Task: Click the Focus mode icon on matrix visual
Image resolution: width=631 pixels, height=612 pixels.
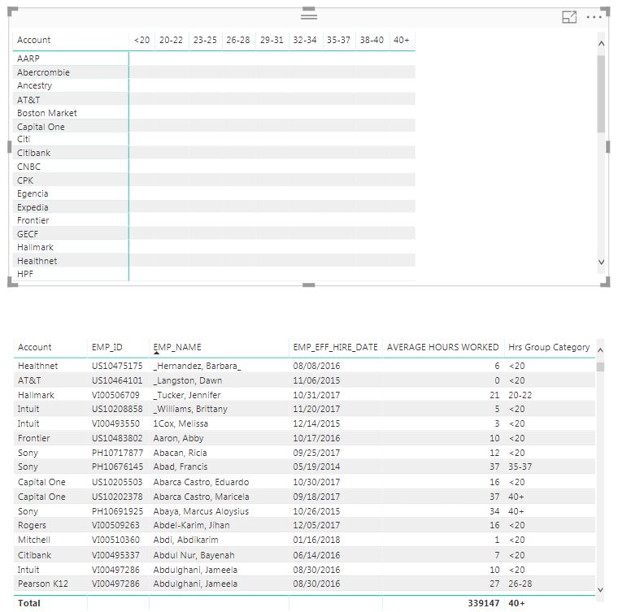Action: 569,17
